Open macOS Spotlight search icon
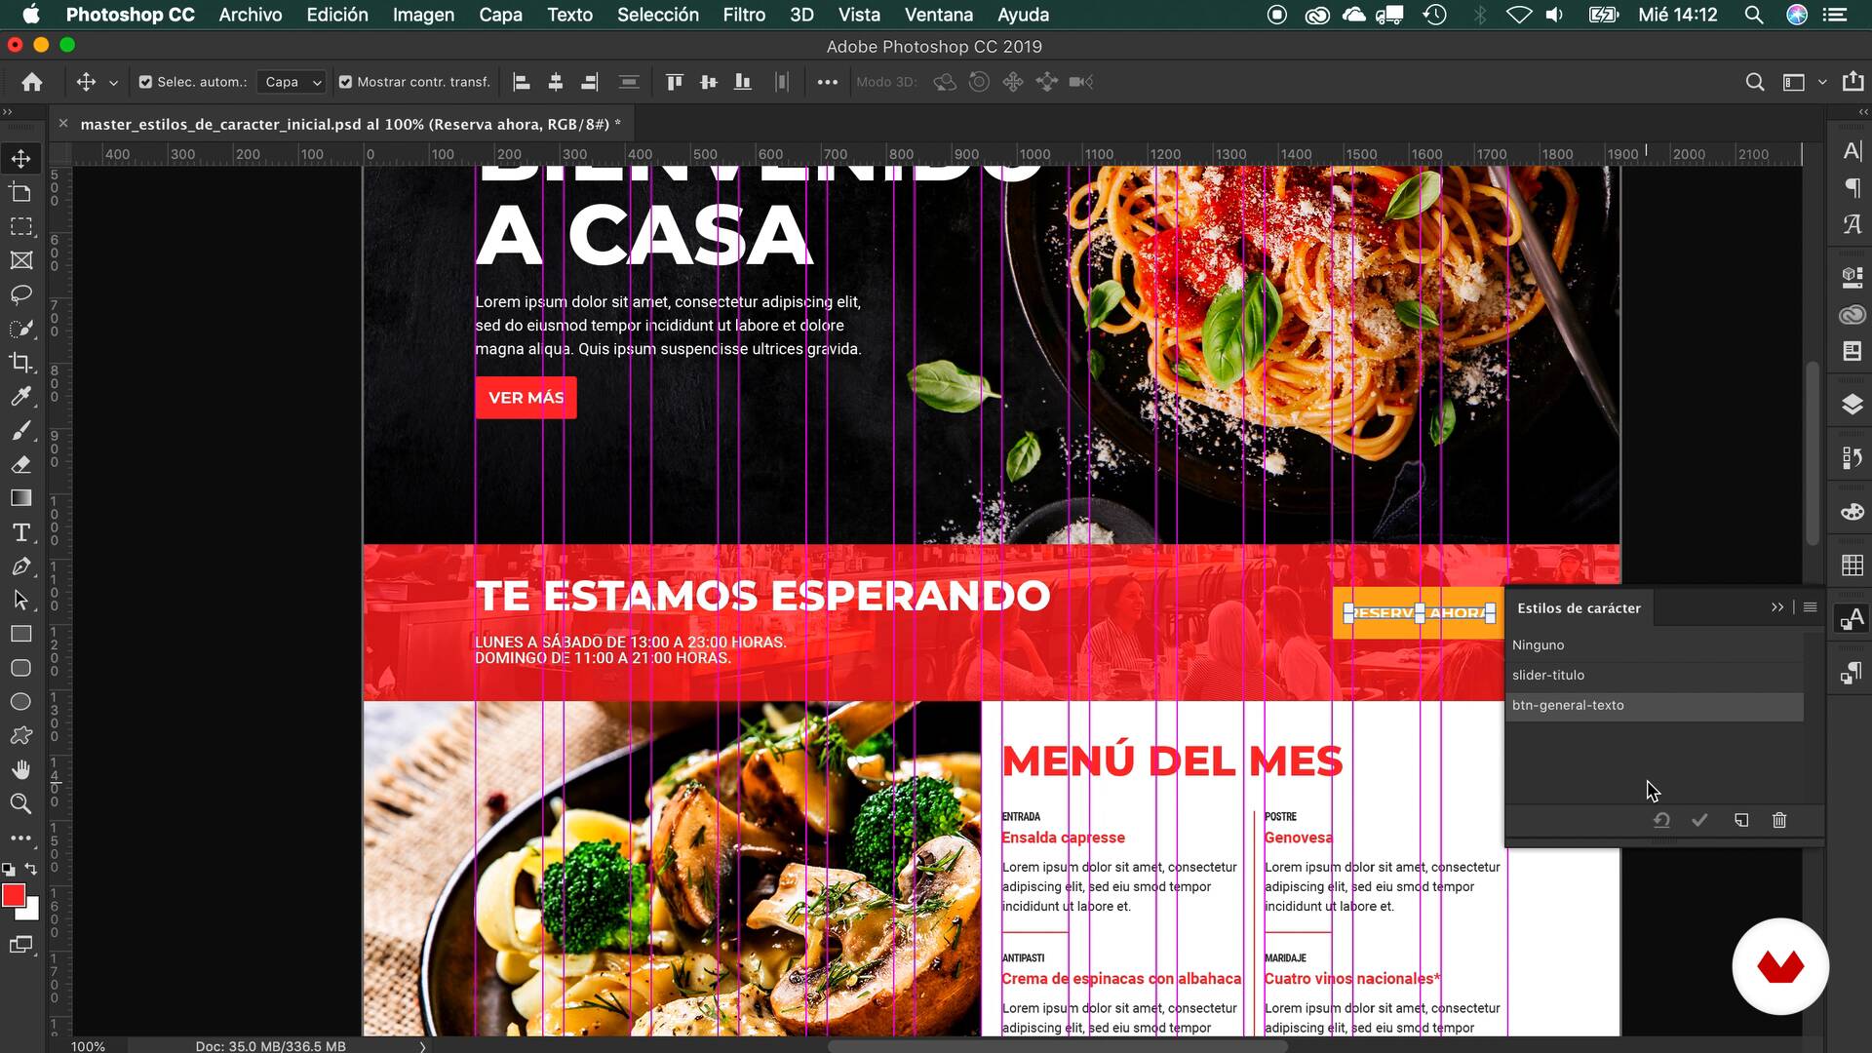1872x1053 pixels. pyautogui.click(x=1754, y=15)
